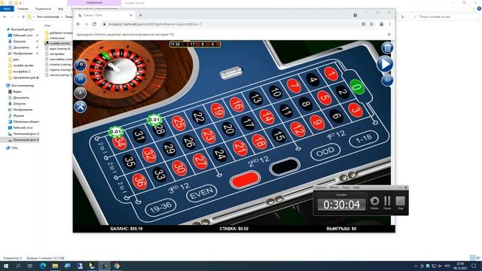The width and height of the screenshot is (482, 271).
Task: Bet on the 2nd 12 dozen
Action: pyautogui.click(x=259, y=162)
